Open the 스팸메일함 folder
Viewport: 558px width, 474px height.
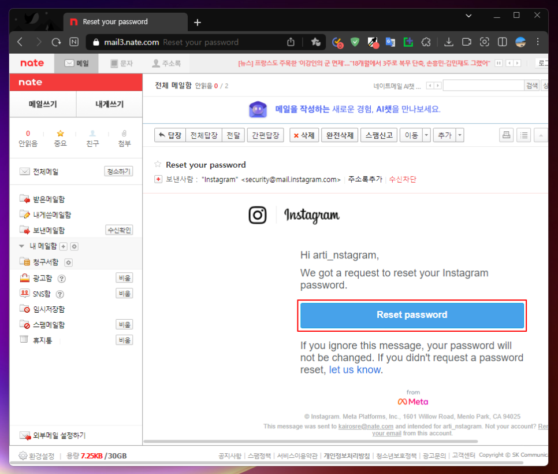[x=49, y=325]
